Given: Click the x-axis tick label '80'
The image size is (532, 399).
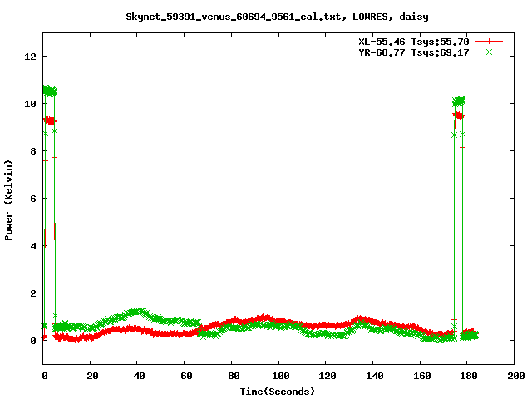Looking at the screenshot, I should click(234, 376).
